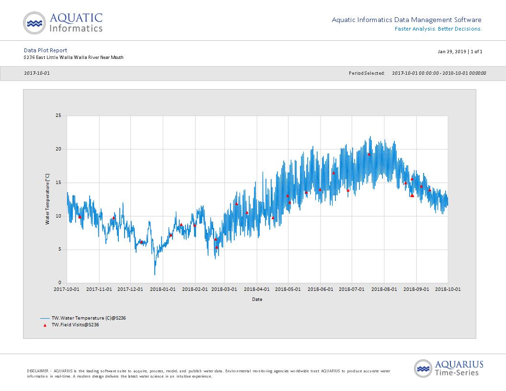This screenshot has width=506, height=391.
Task: Click the y-axis tick label '15'
Action: pos(58,182)
